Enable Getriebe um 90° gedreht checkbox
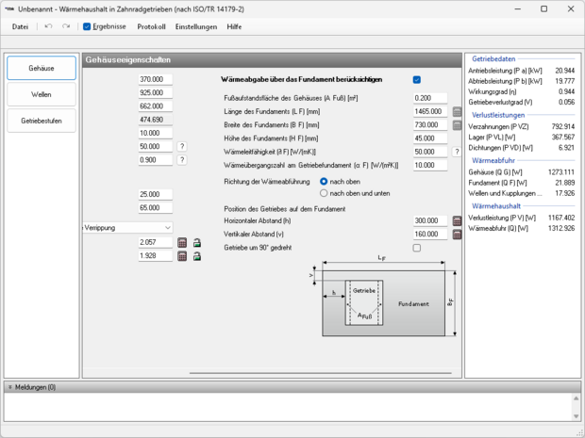The image size is (585, 438). point(417,248)
